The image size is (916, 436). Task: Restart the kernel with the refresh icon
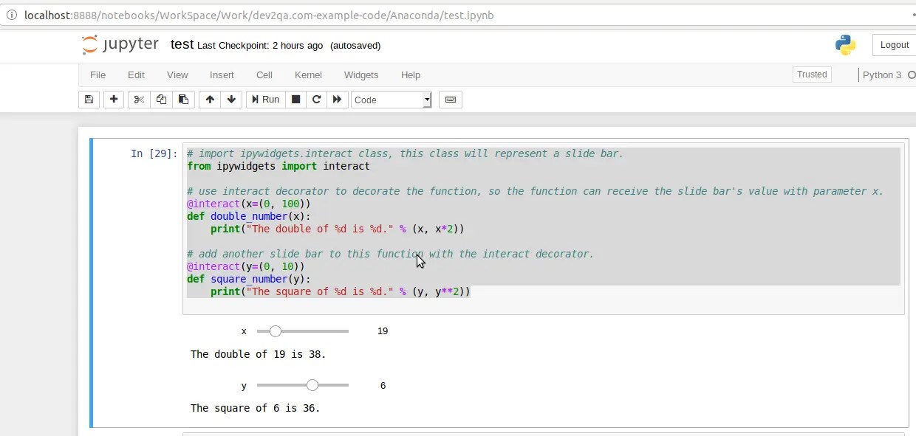316,99
